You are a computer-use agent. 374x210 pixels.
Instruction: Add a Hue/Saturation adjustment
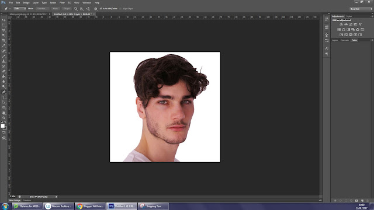coord(339,30)
